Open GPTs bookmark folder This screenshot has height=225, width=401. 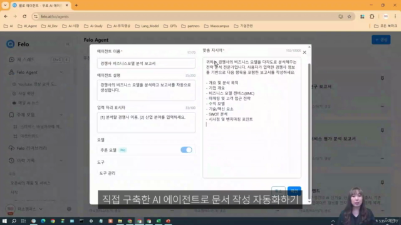tap(170, 26)
